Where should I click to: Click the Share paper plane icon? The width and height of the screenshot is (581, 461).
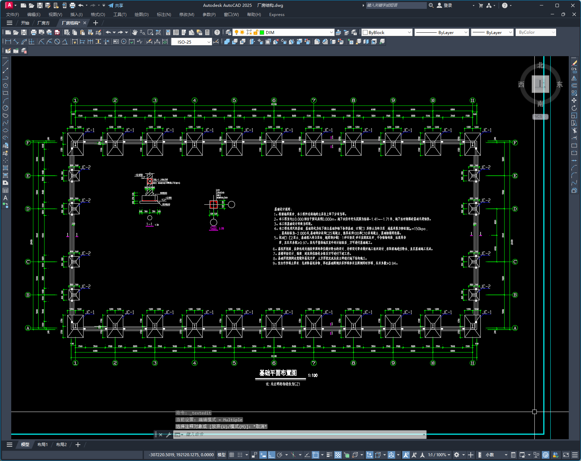click(111, 5)
